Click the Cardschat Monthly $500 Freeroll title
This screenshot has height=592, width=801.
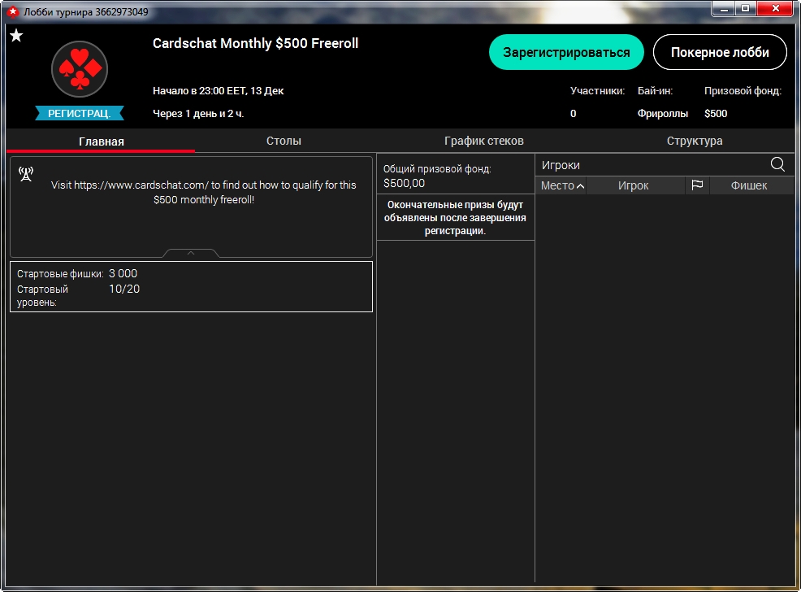(x=255, y=43)
